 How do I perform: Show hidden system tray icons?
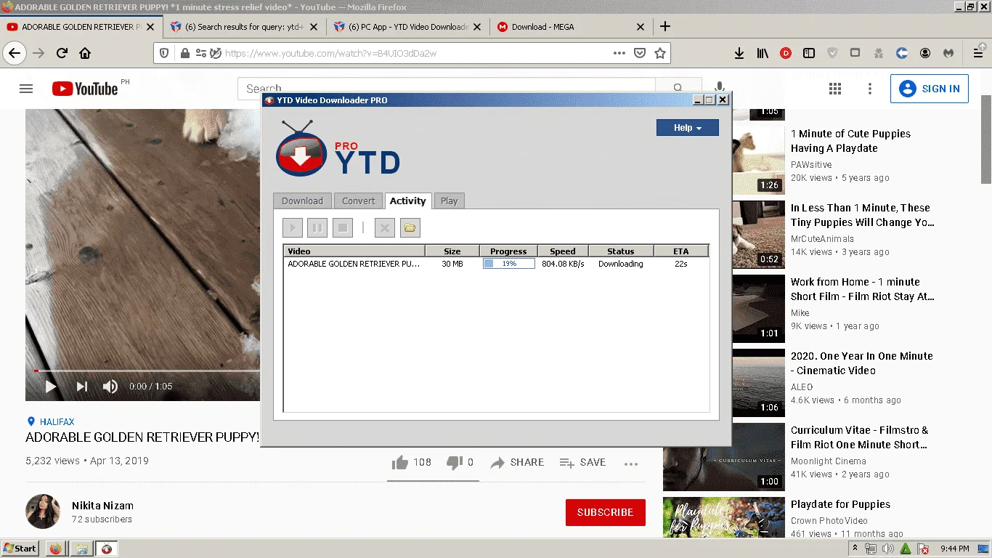point(855,549)
